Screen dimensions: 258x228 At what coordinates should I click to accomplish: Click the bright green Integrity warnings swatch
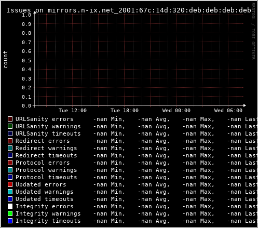tap(10, 213)
